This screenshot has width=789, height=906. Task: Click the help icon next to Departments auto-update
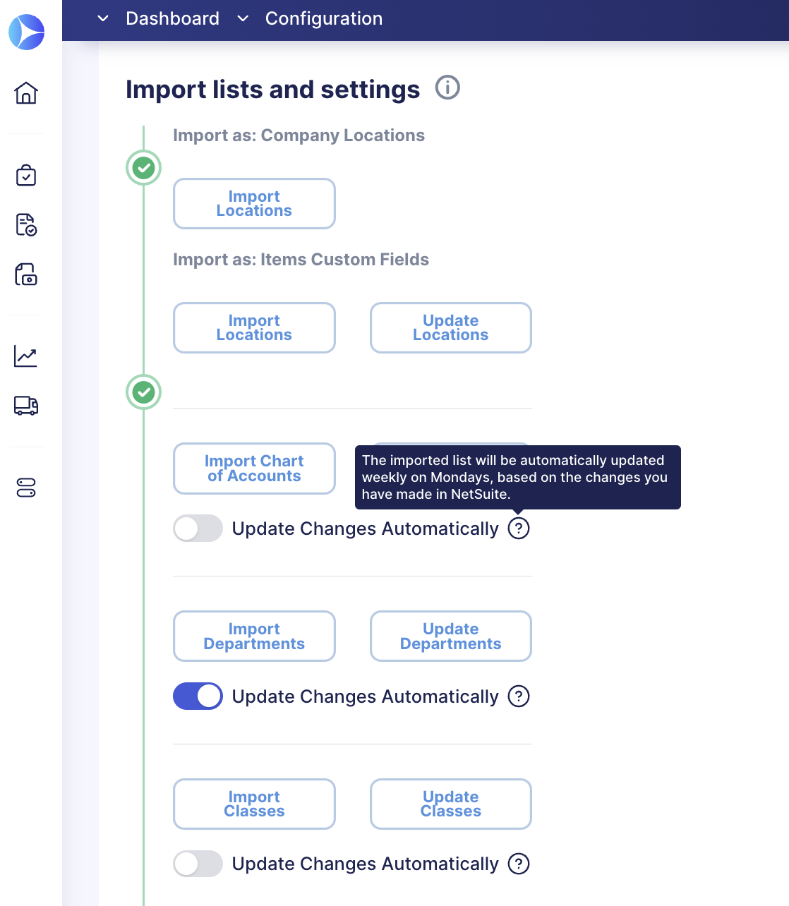click(519, 696)
